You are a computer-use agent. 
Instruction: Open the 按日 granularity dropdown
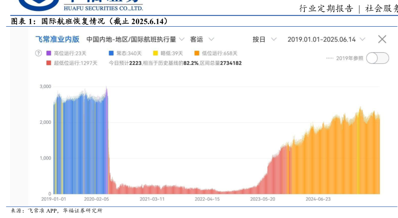(264, 40)
